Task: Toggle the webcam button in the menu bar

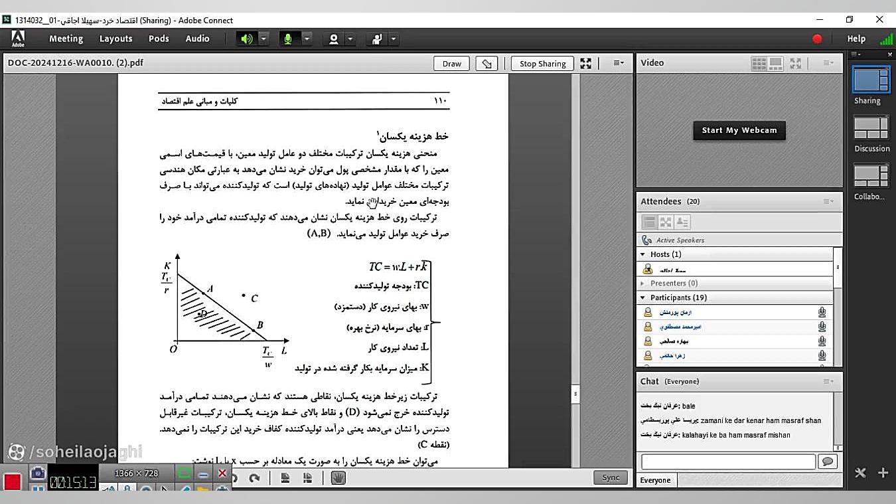Action: (x=334, y=39)
